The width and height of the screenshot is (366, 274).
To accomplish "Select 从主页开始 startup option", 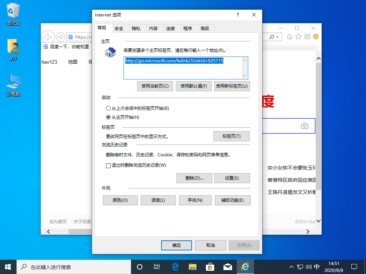I will pyautogui.click(x=108, y=117).
